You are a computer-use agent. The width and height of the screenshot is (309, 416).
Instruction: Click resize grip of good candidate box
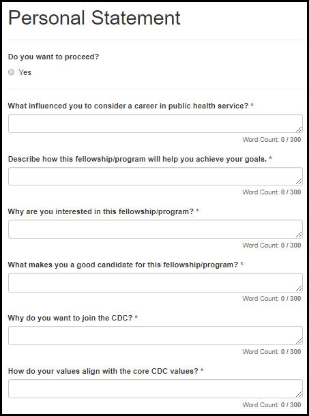[299, 288]
